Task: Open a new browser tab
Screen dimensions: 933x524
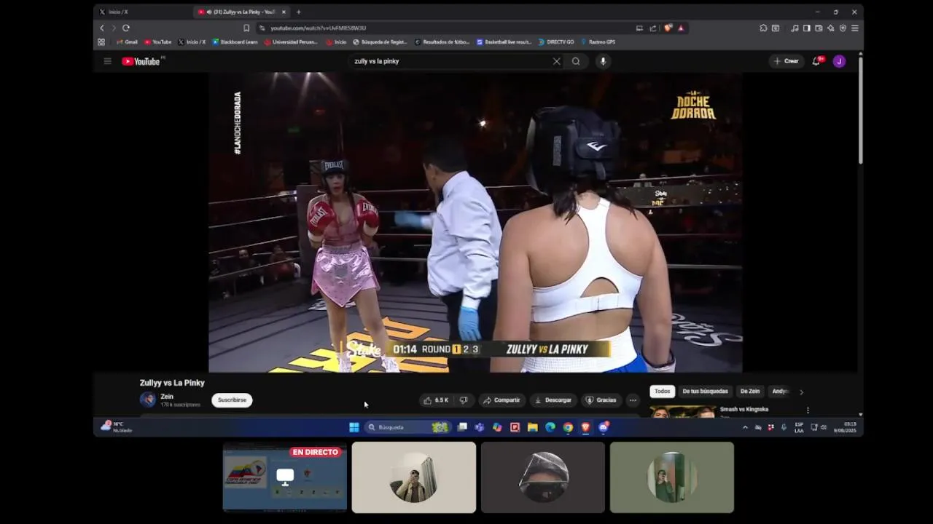Action: pos(298,12)
